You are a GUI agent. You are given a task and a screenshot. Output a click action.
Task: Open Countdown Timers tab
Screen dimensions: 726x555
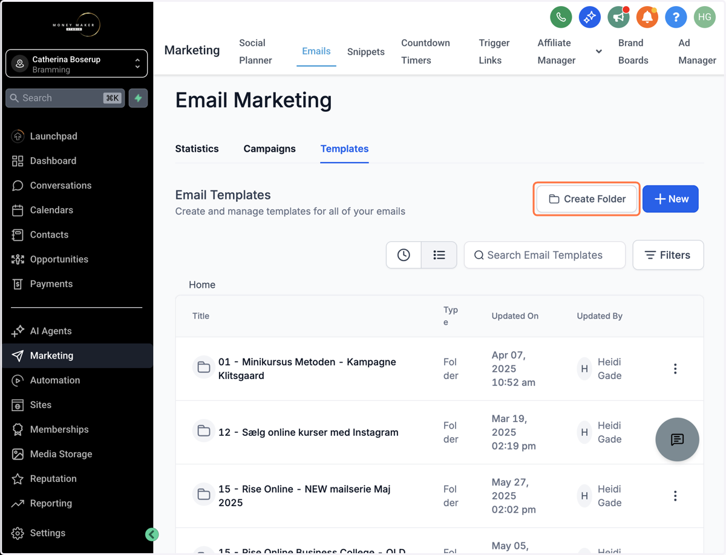tap(425, 51)
